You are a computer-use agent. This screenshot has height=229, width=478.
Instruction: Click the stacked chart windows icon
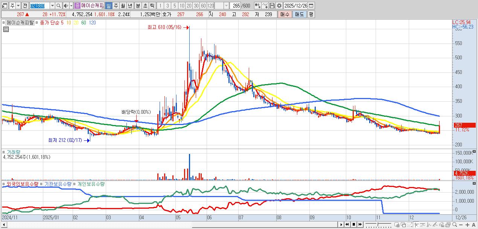448,224
